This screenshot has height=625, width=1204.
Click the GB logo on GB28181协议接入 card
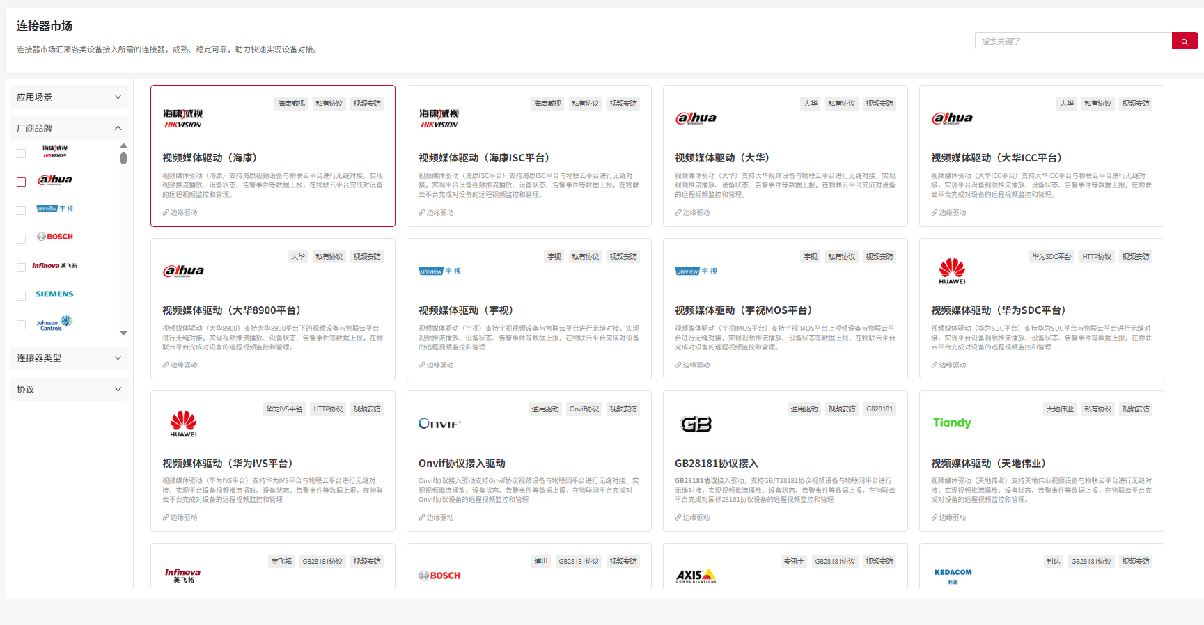[696, 424]
